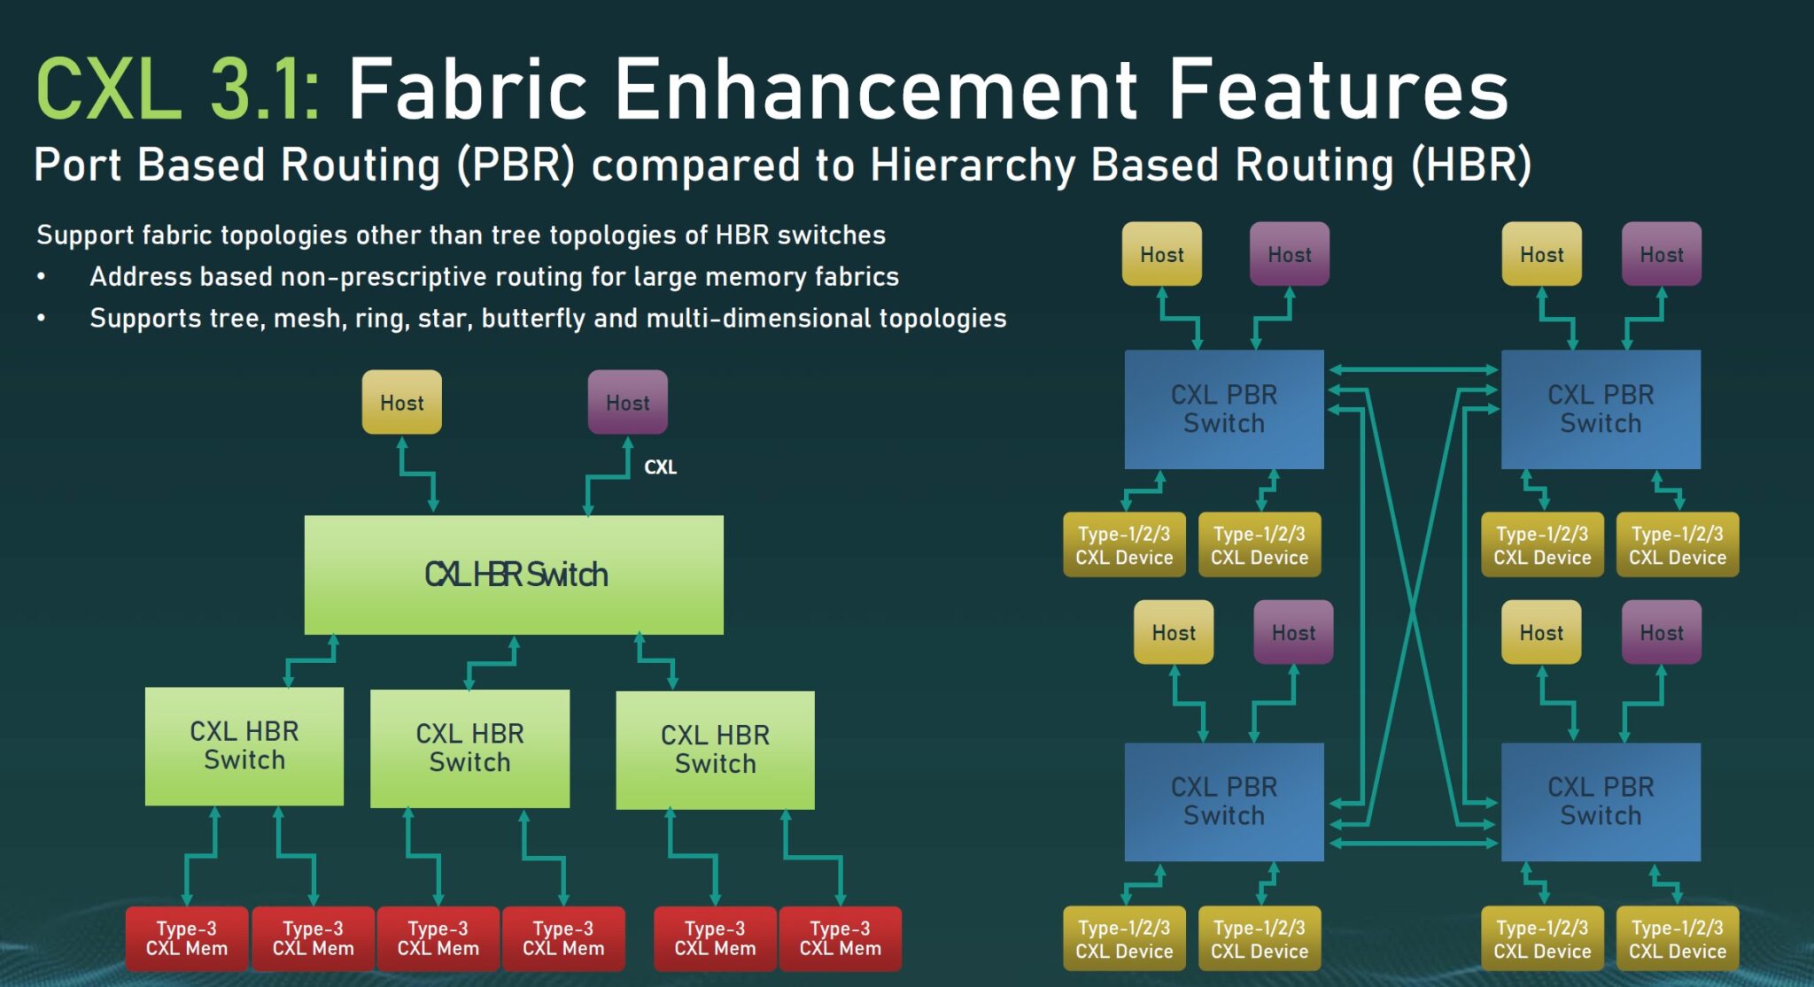Select the yellow Host box above the CXL HBR Switch
Screen dimensions: 1814x987
coord(401,403)
